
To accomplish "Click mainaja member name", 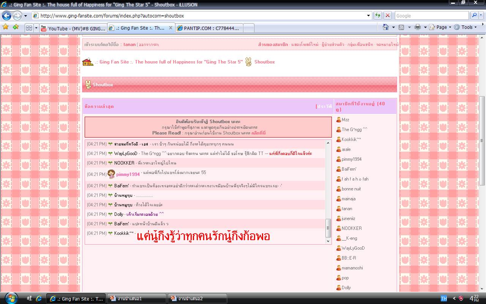I will click(349, 199).
